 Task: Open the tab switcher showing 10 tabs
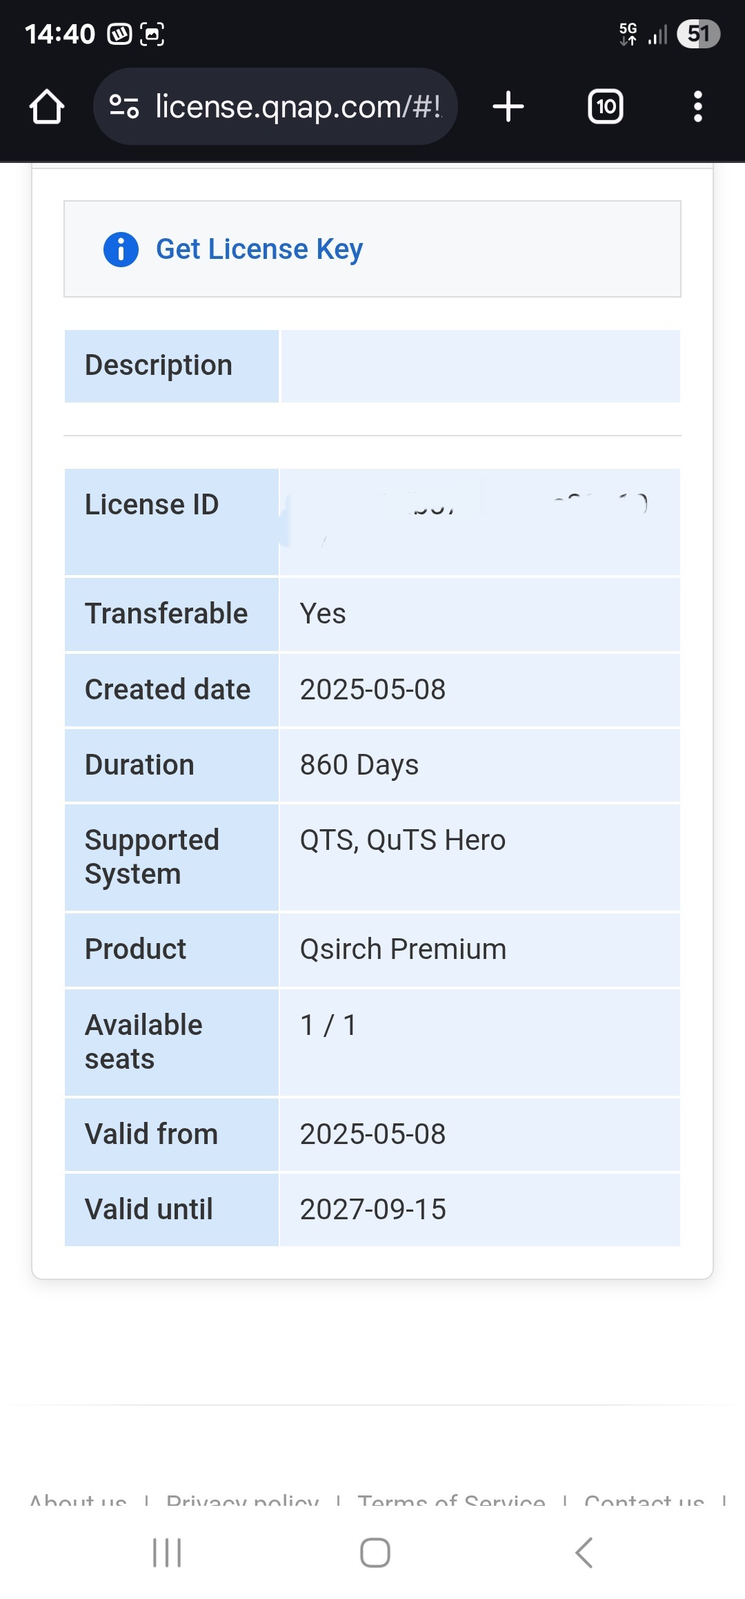click(x=605, y=107)
